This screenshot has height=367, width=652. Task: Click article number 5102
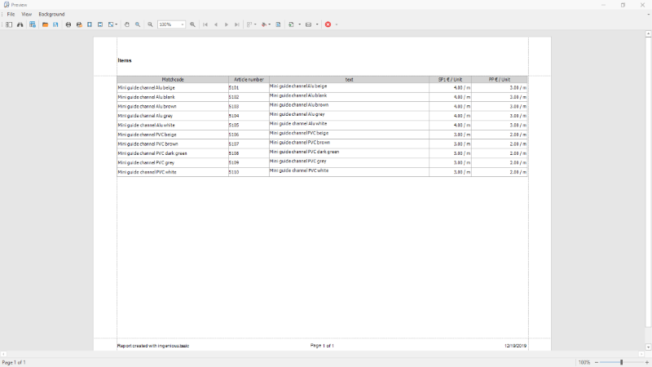[x=234, y=97]
